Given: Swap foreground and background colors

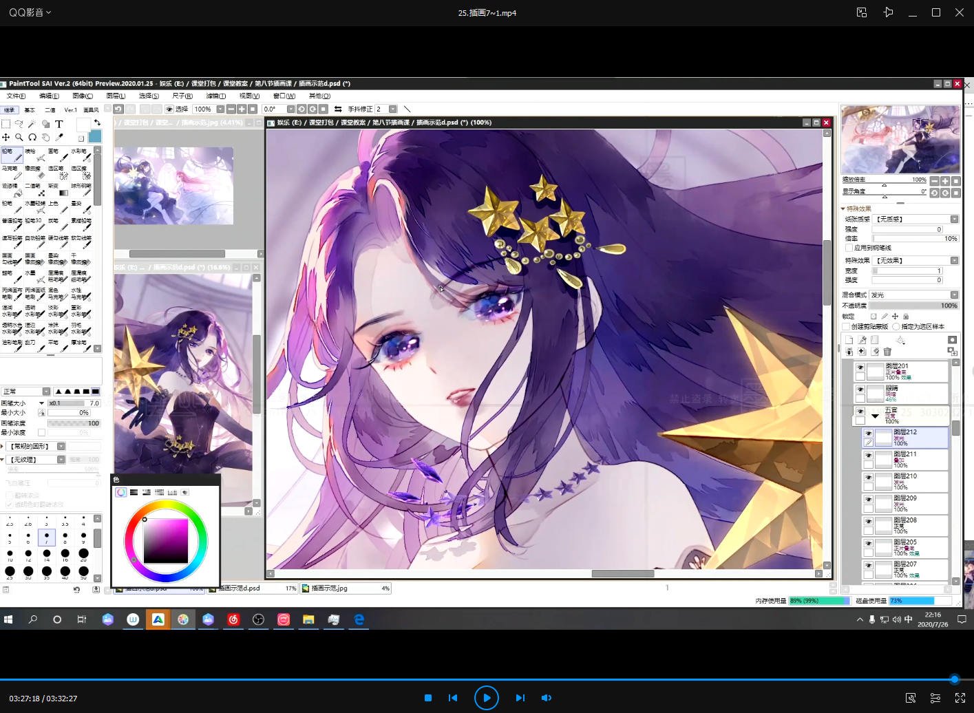Looking at the screenshot, I should tap(97, 123).
